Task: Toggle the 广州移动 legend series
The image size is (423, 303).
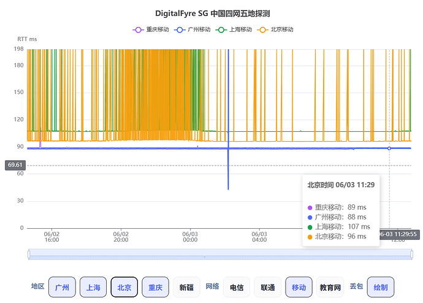Action: (192, 29)
